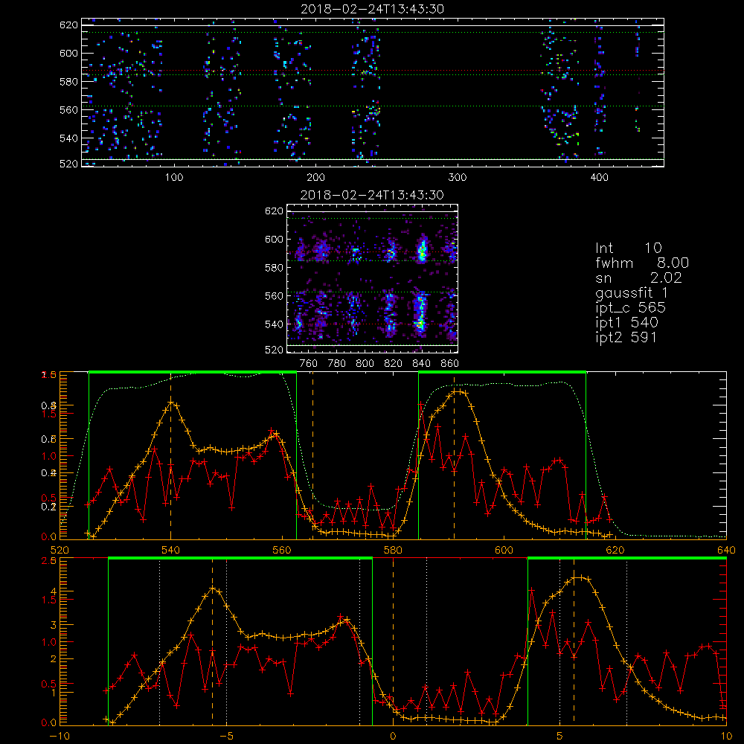The image size is (744, 744).
Task: Click x-axis label 200 on top spectrogram
Action: click(x=315, y=178)
